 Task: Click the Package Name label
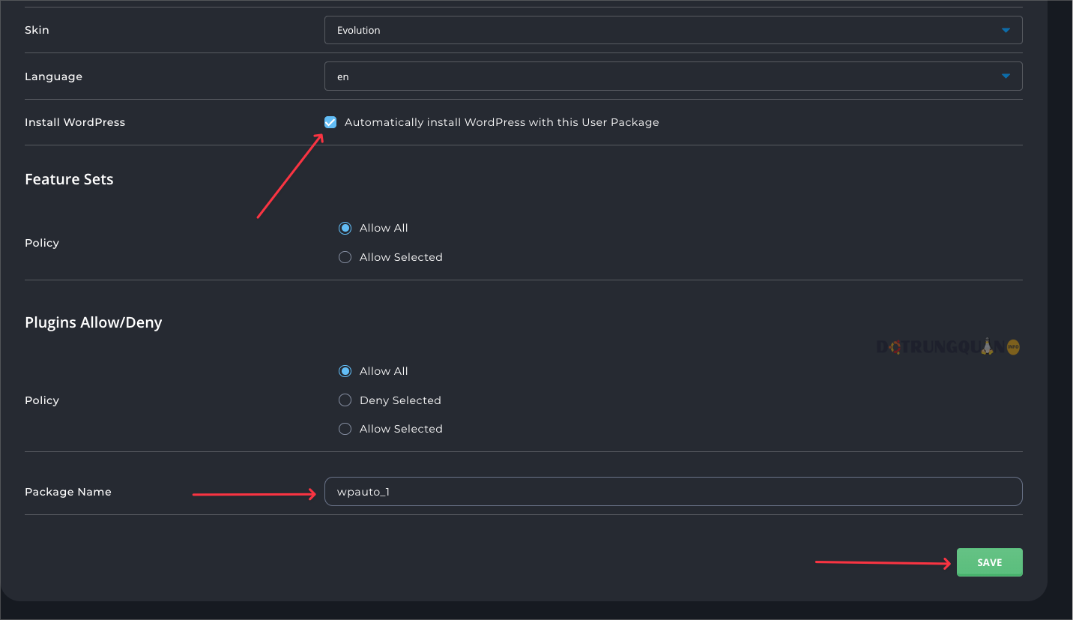68,492
